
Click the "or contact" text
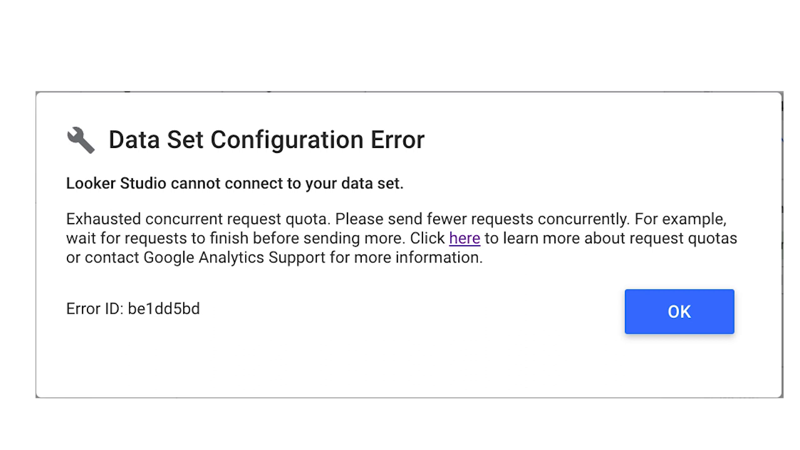click(x=102, y=257)
